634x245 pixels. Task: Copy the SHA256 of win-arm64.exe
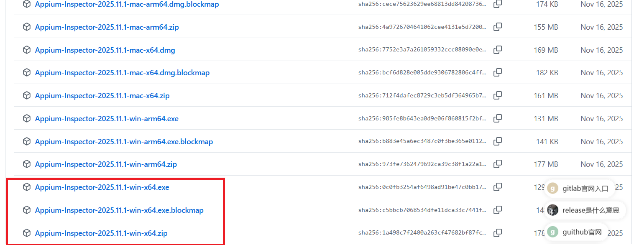tap(498, 118)
